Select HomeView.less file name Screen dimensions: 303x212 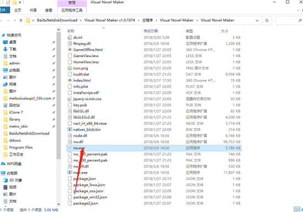point(86,62)
